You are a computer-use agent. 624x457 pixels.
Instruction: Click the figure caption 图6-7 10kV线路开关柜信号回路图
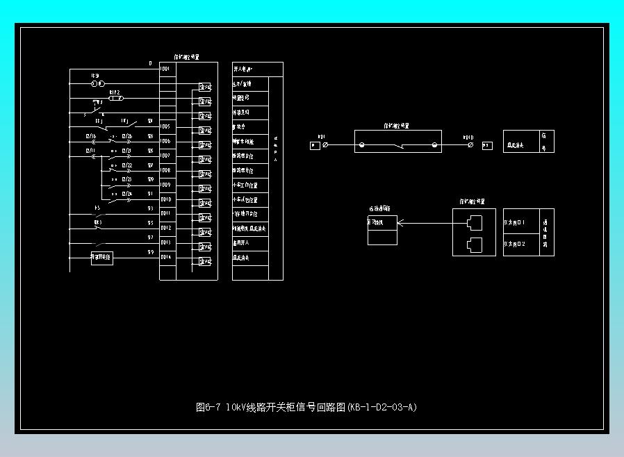[x=306, y=407]
